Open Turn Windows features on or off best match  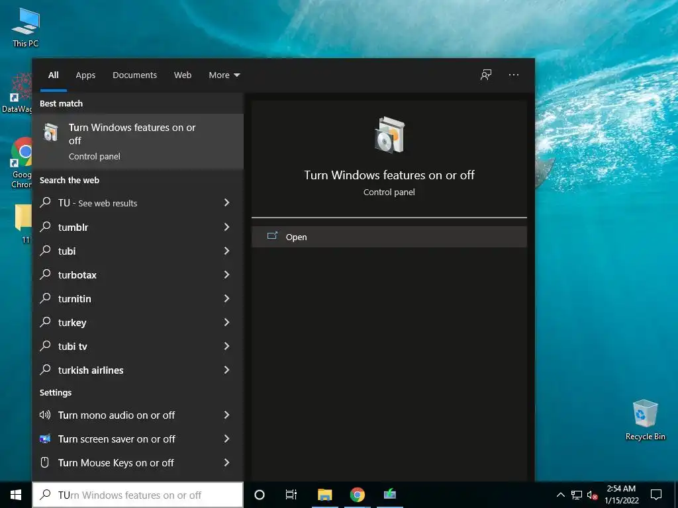138,142
